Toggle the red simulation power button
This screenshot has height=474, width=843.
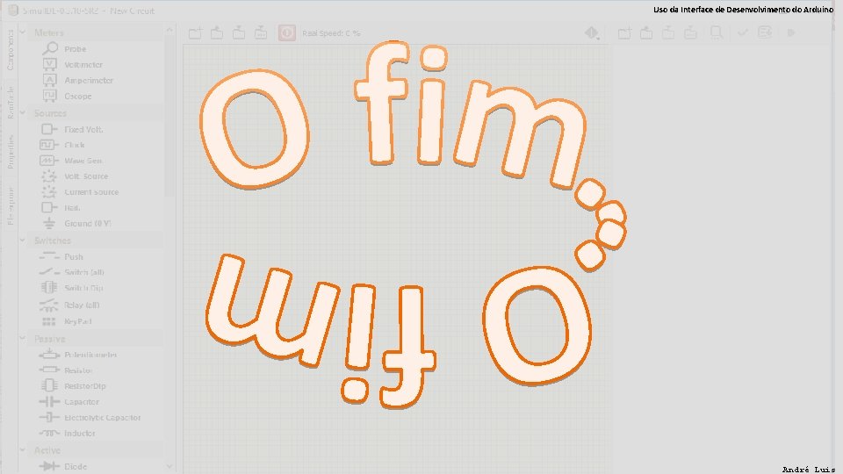(287, 33)
